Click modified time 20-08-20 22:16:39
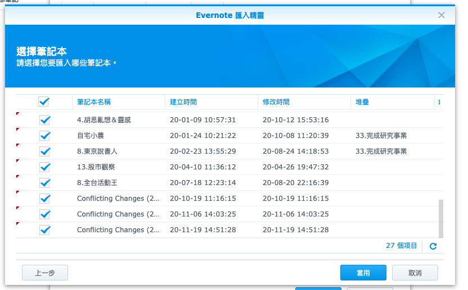Image resolution: width=468 pixels, height=290 pixels. [x=296, y=183]
